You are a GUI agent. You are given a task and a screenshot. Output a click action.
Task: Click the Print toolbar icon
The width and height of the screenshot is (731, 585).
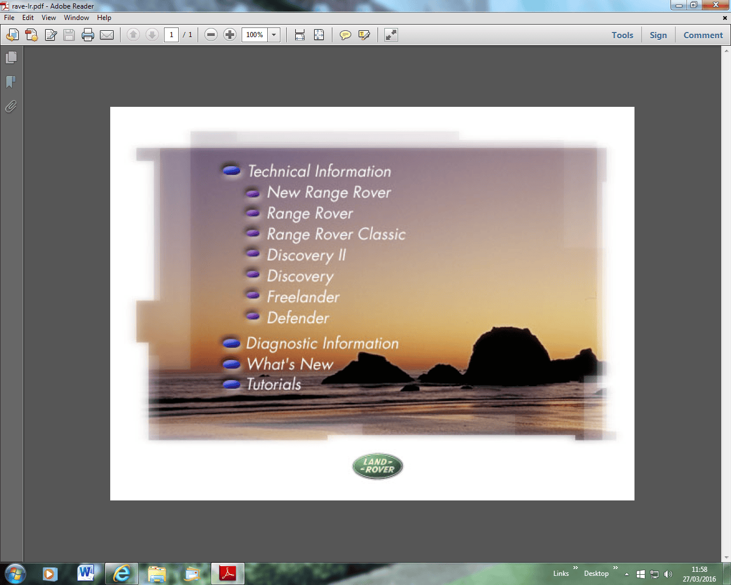pyautogui.click(x=88, y=35)
